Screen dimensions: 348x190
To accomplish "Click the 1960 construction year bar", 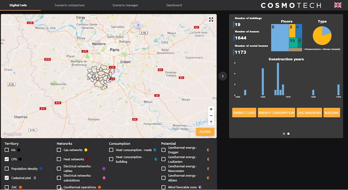I will [263, 82].
